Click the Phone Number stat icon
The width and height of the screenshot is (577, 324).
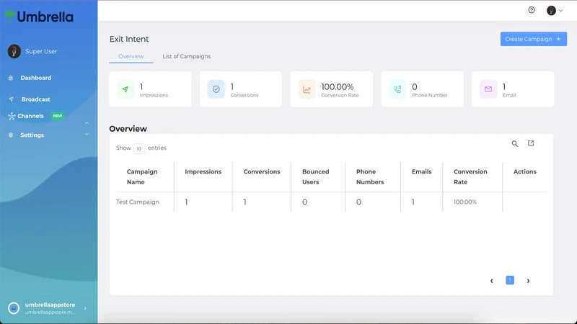[x=397, y=89]
